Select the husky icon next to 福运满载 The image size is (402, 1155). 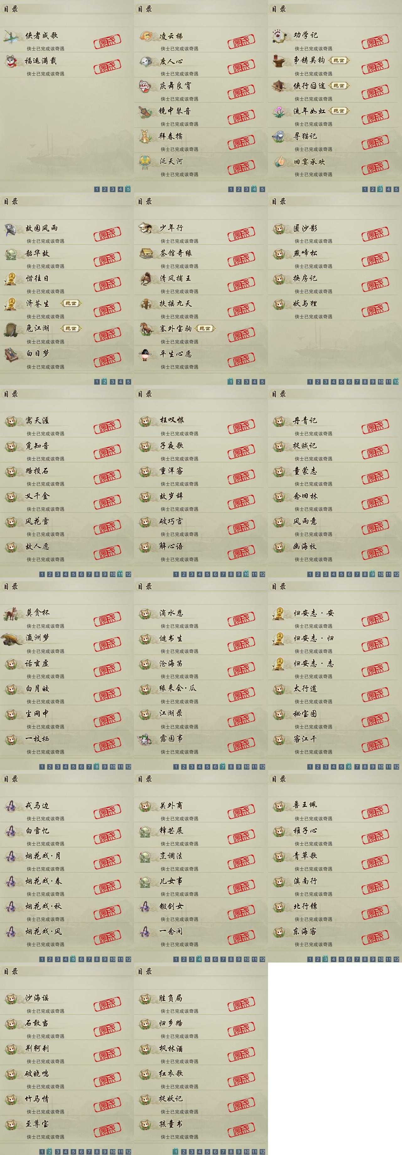[x=11, y=60]
